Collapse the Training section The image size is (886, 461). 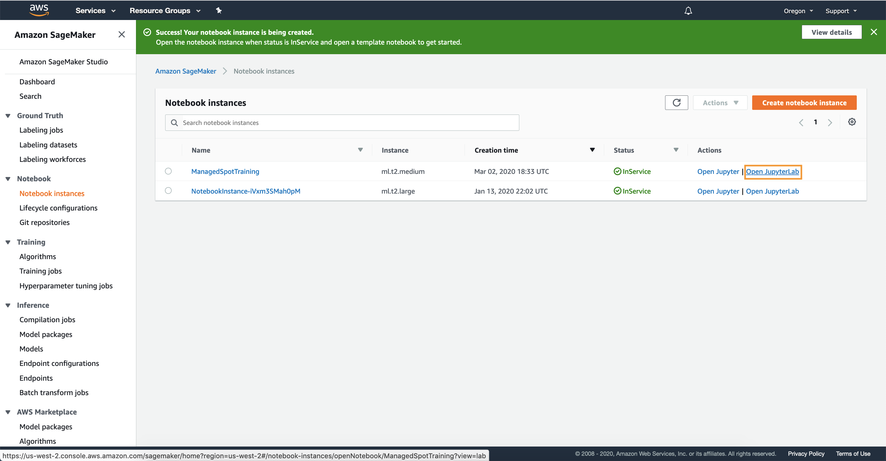[8, 242]
